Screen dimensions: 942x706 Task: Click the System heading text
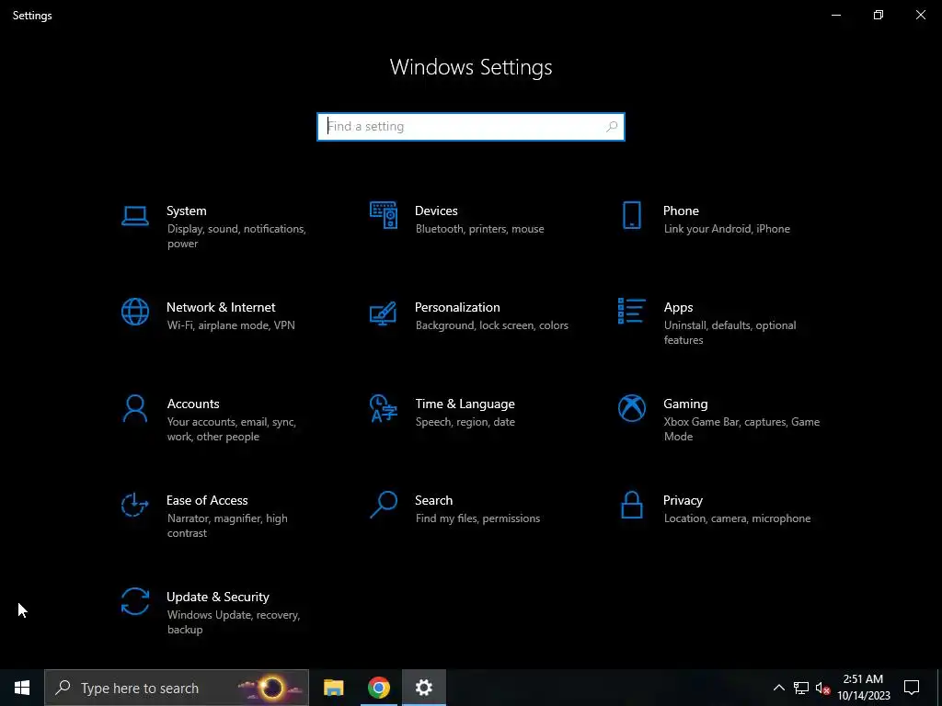click(186, 211)
